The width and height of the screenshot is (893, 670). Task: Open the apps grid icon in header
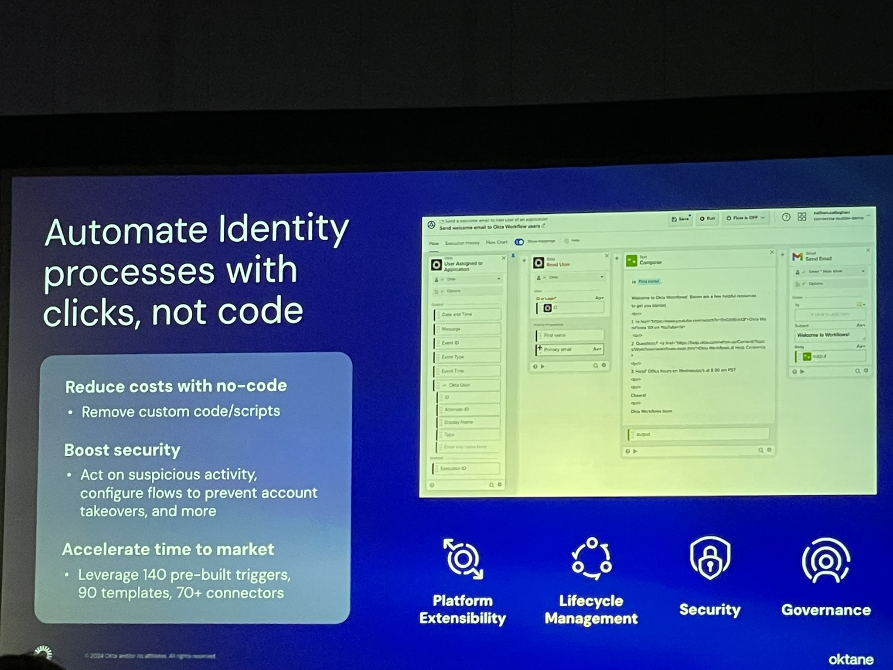(801, 217)
